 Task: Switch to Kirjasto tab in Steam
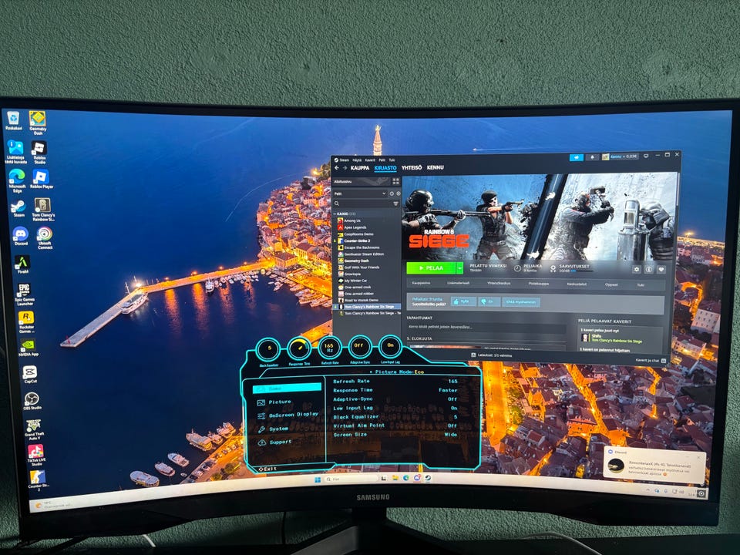pos(385,167)
